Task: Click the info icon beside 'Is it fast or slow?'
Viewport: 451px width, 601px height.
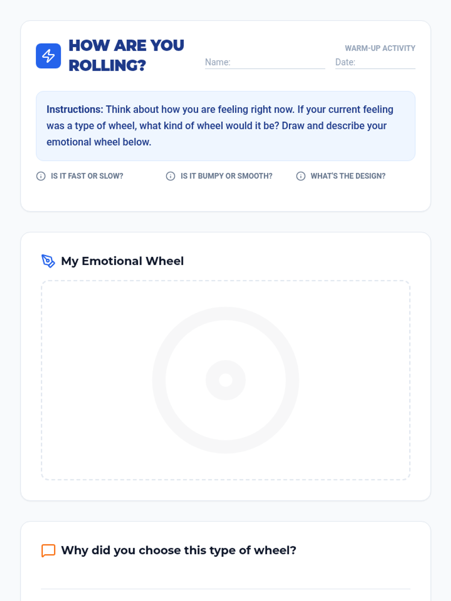Action: (x=41, y=176)
